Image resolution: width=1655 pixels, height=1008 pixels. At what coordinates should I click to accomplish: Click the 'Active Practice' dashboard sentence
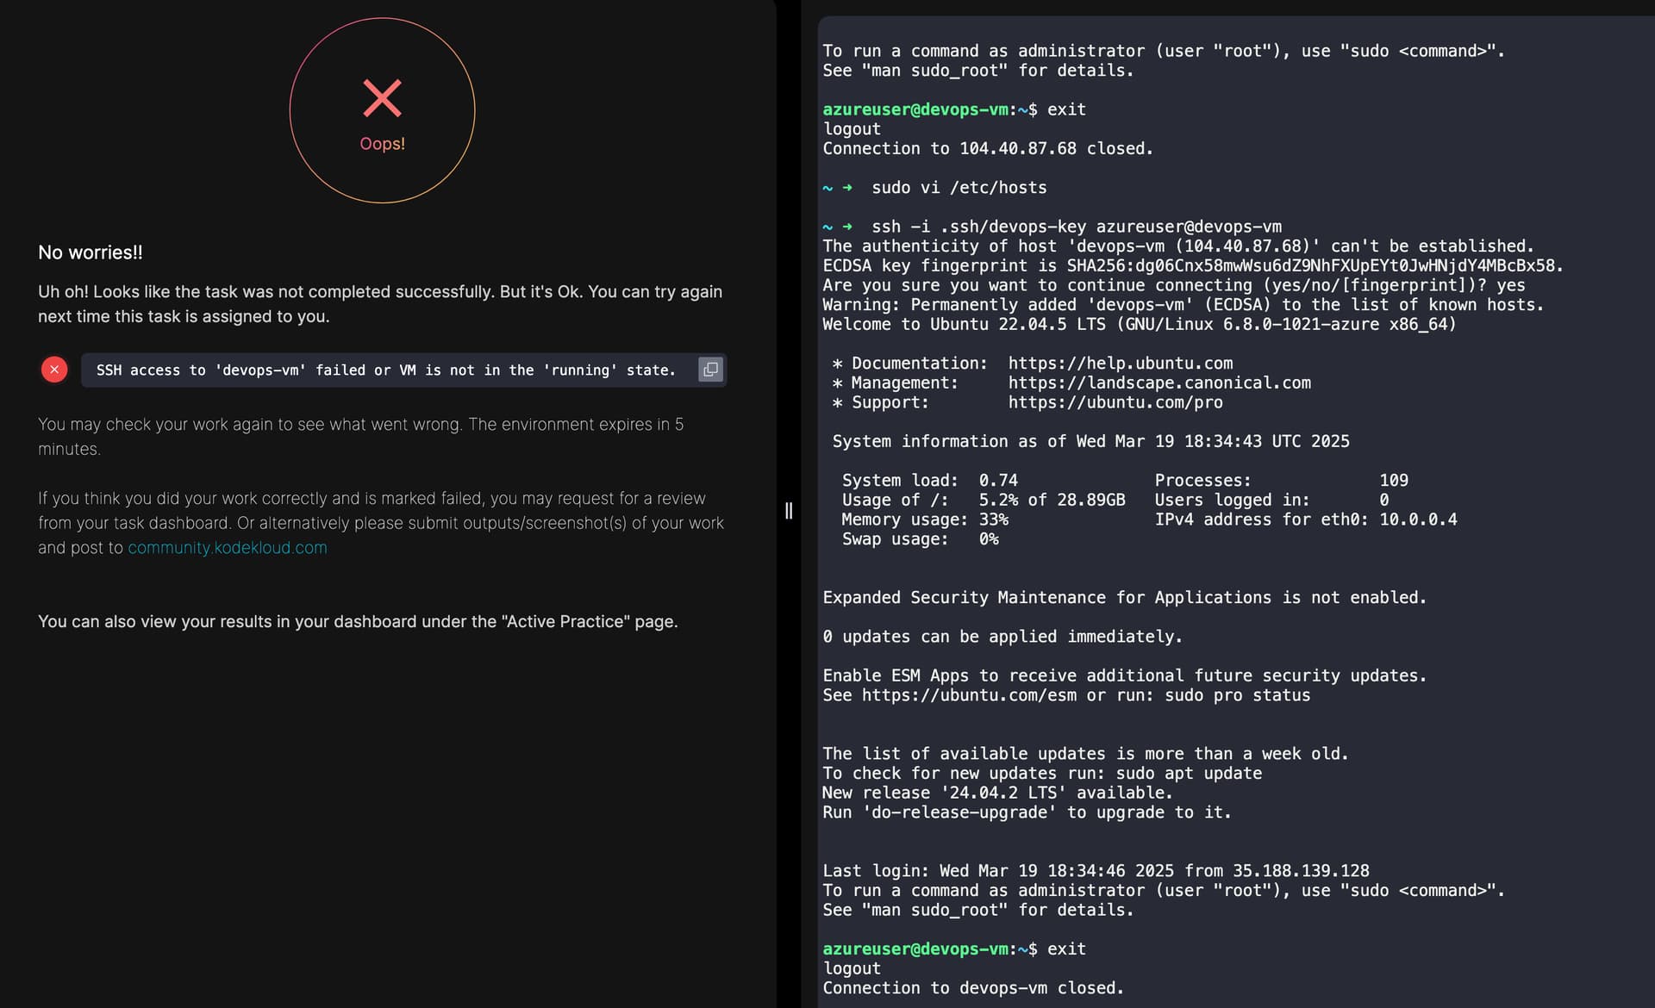pos(358,622)
